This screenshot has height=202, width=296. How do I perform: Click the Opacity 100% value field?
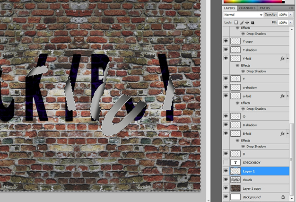pos(283,15)
